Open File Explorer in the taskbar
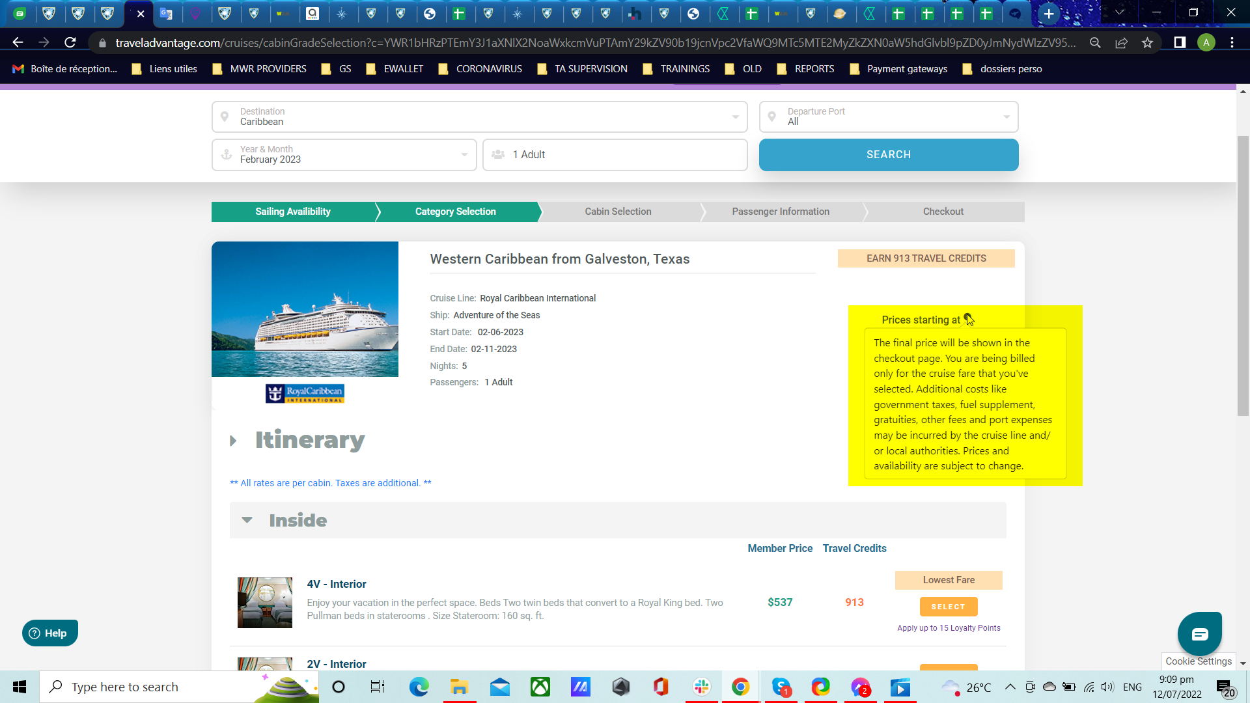 (459, 687)
